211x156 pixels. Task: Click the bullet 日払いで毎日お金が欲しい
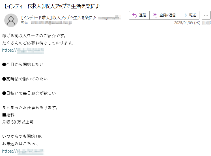click(29, 93)
